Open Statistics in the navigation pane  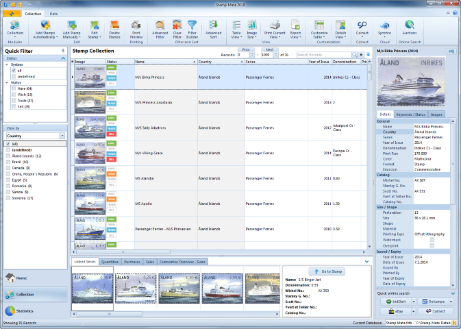pyautogui.click(x=24, y=310)
